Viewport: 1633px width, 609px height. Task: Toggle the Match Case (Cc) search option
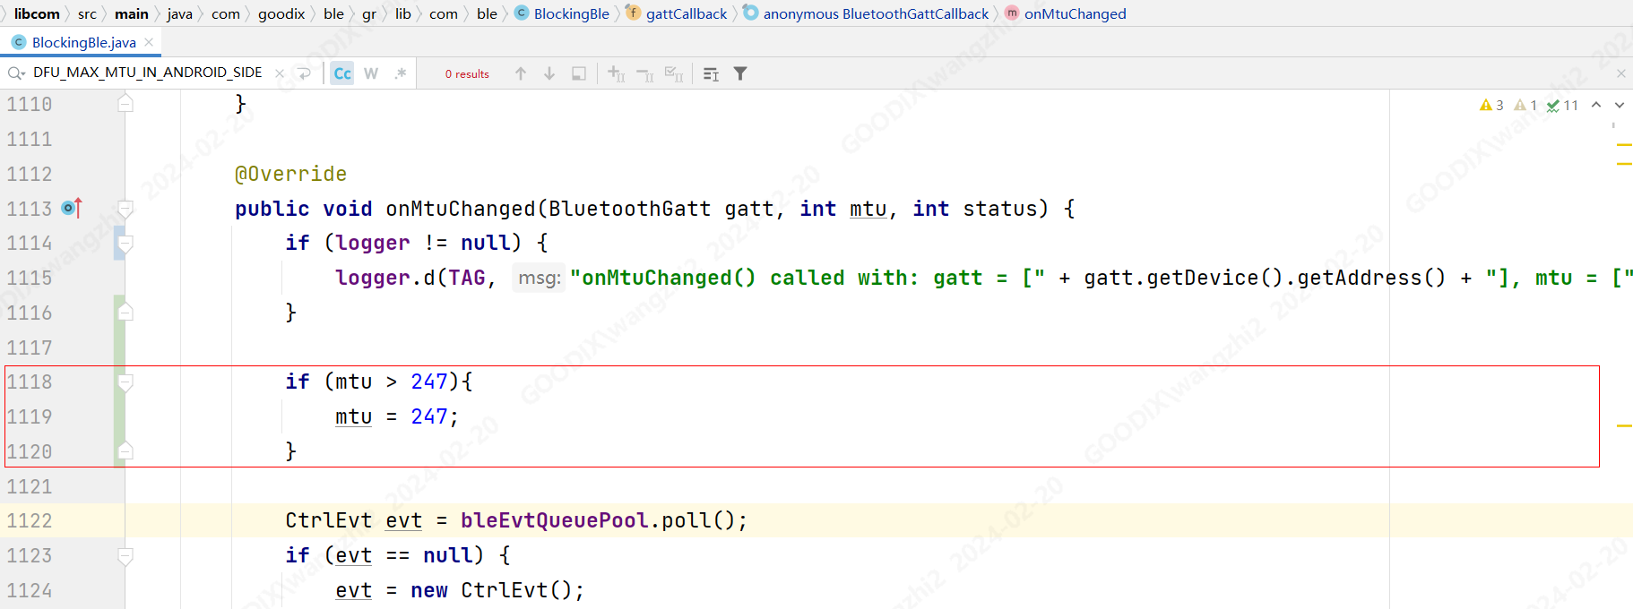tap(342, 73)
